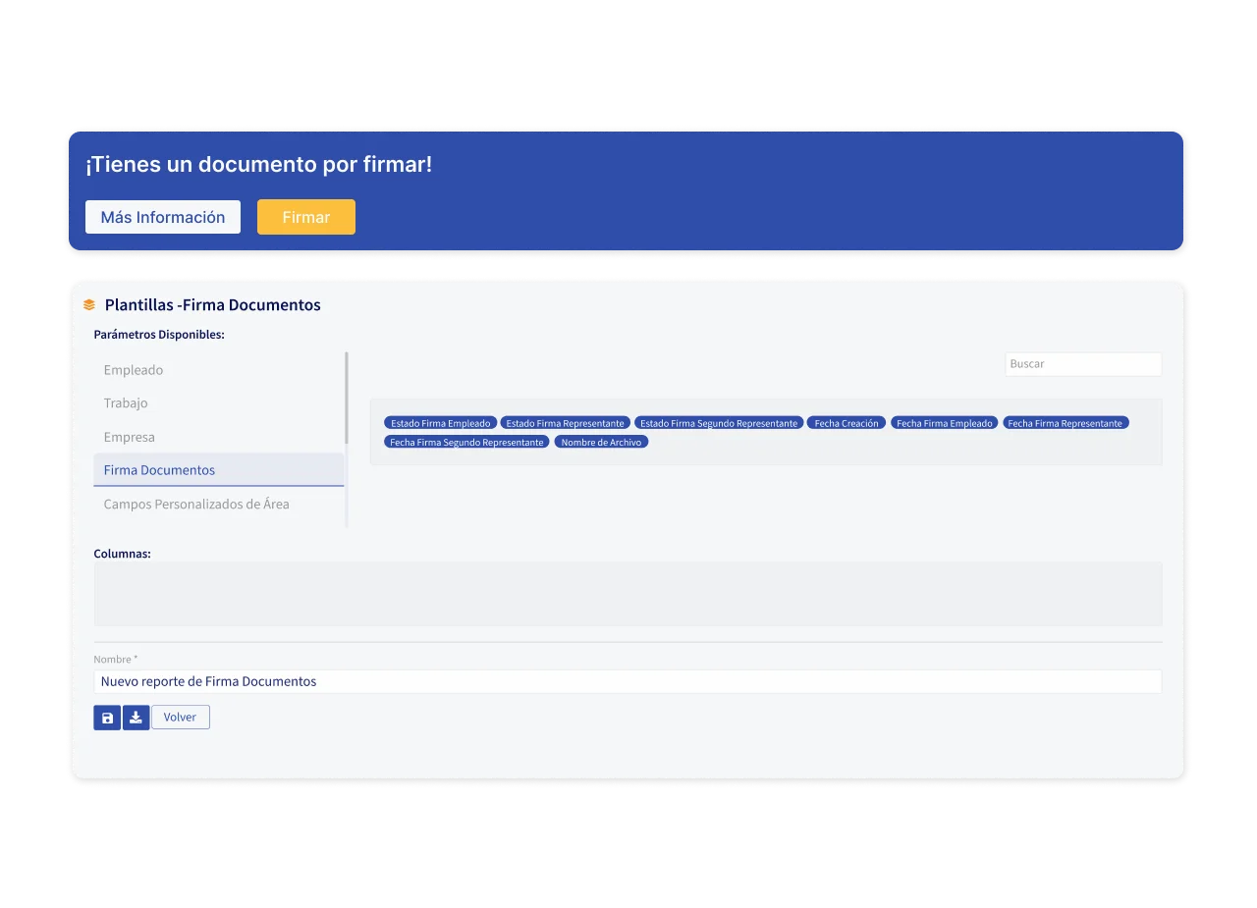Pick the Fecha Creación tag

[x=847, y=423]
